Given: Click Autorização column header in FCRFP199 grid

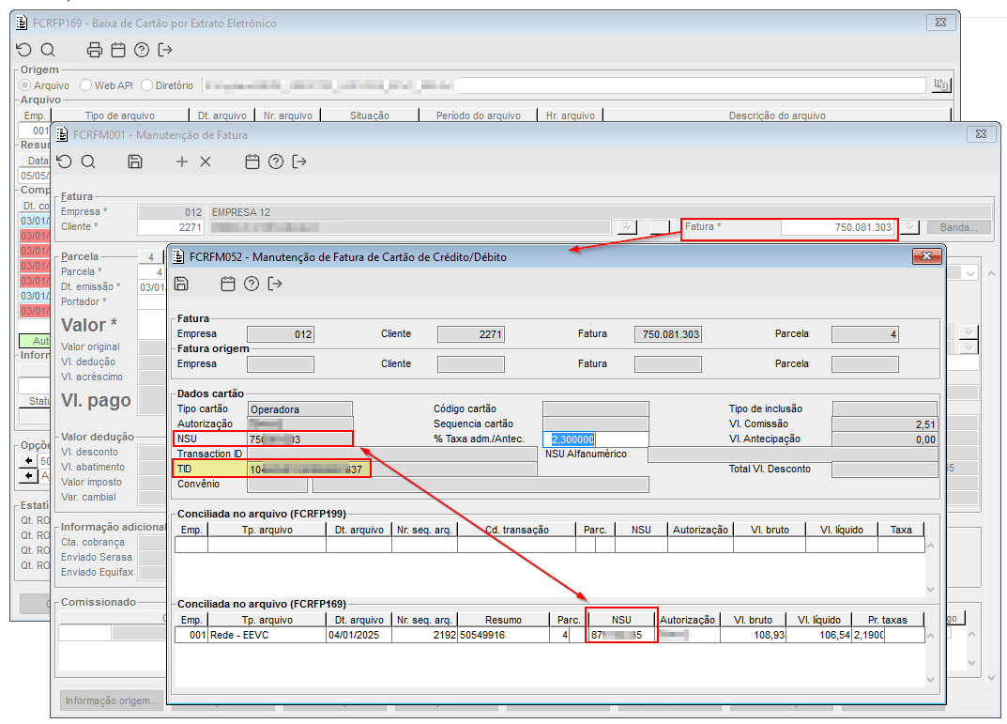Looking at the screenshot, I should [x=700, y=530].
